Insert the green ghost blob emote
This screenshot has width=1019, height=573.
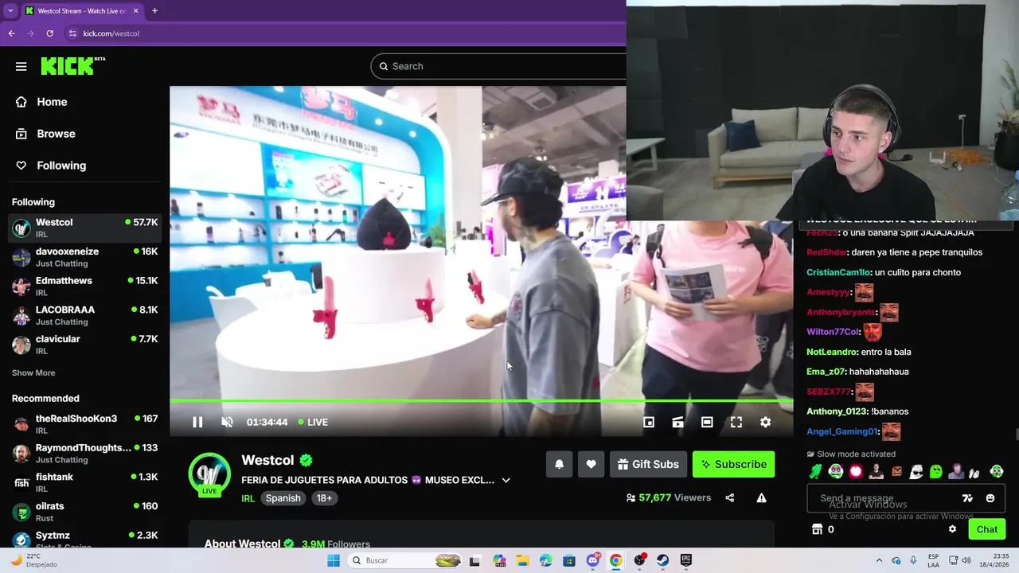click(935, 472)
